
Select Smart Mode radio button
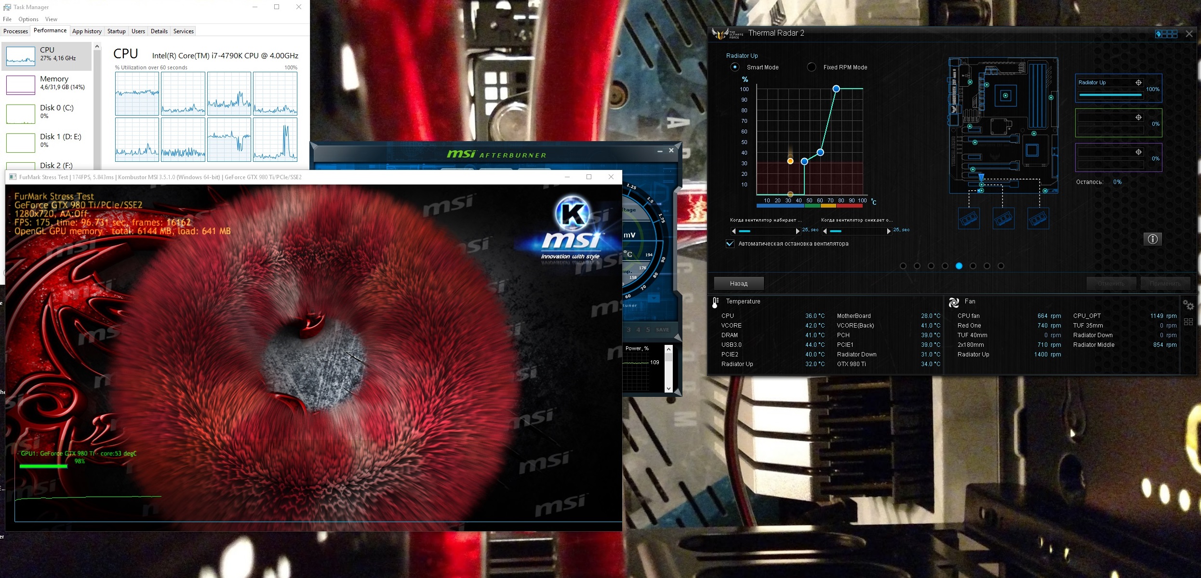(x=735, y=67)
